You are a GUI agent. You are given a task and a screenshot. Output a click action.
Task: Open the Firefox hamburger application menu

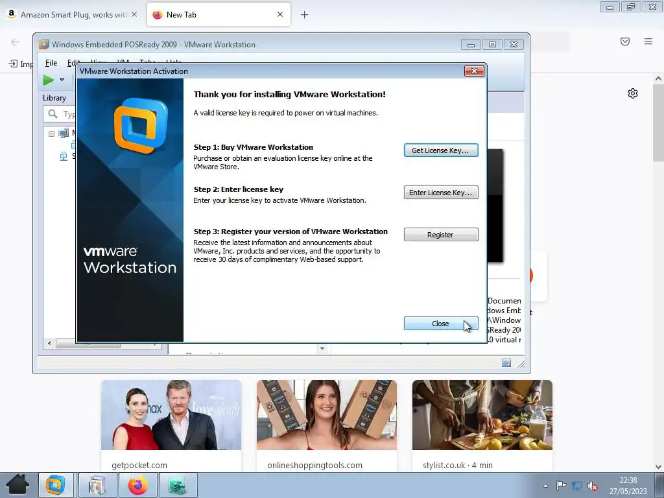pyautogui.click(x=648, y=41)
